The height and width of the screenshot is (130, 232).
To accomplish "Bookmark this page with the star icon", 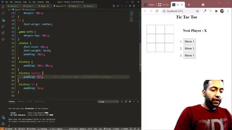I will [x=197, y=11].
